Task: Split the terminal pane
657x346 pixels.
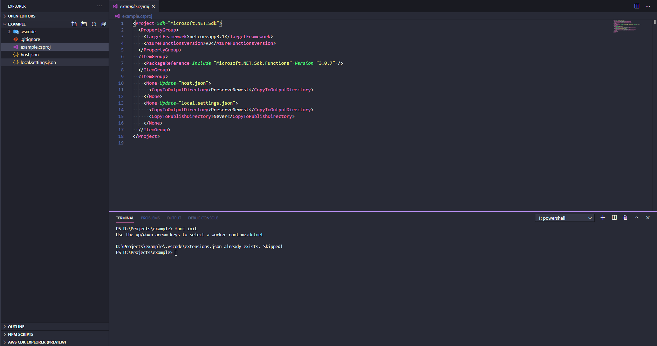Action: click(614, 218)
